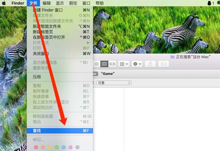The height and width of the screenshot is (151, 220).
Task: Choose 新建 Finder 窗口 menu item
Action: tap(48, 10)
